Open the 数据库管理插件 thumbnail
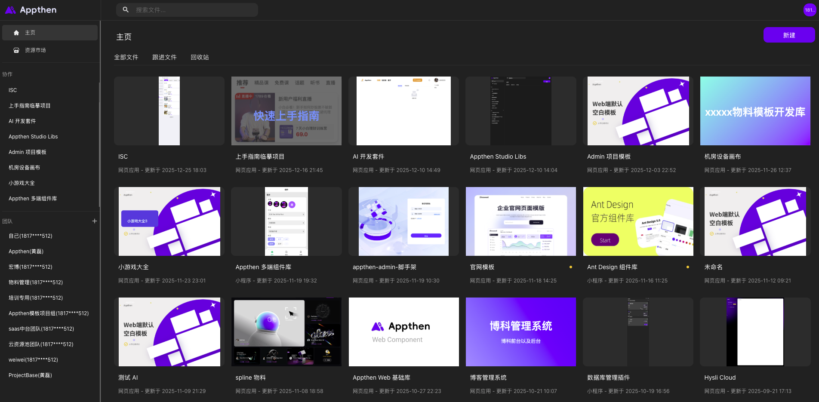Image resolution: width=819 pixels, height=402 pixels. pyautogui.click(x=638, y=332)
